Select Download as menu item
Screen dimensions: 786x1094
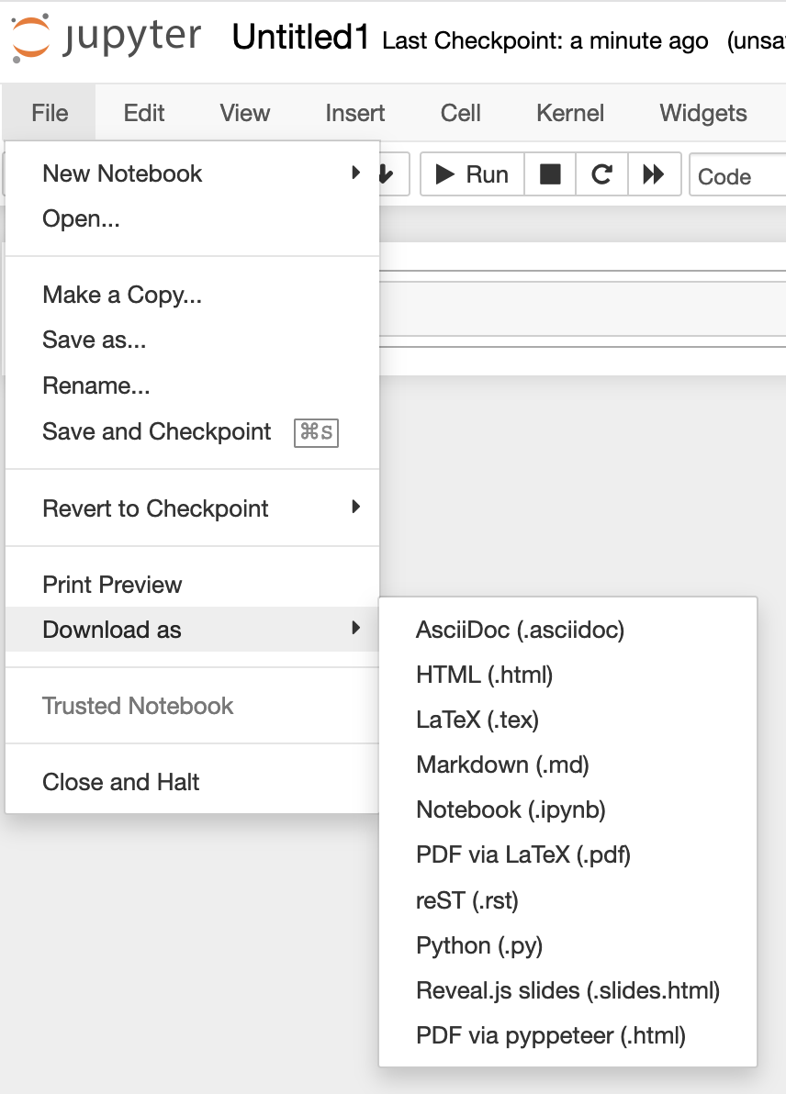point(192,630)
